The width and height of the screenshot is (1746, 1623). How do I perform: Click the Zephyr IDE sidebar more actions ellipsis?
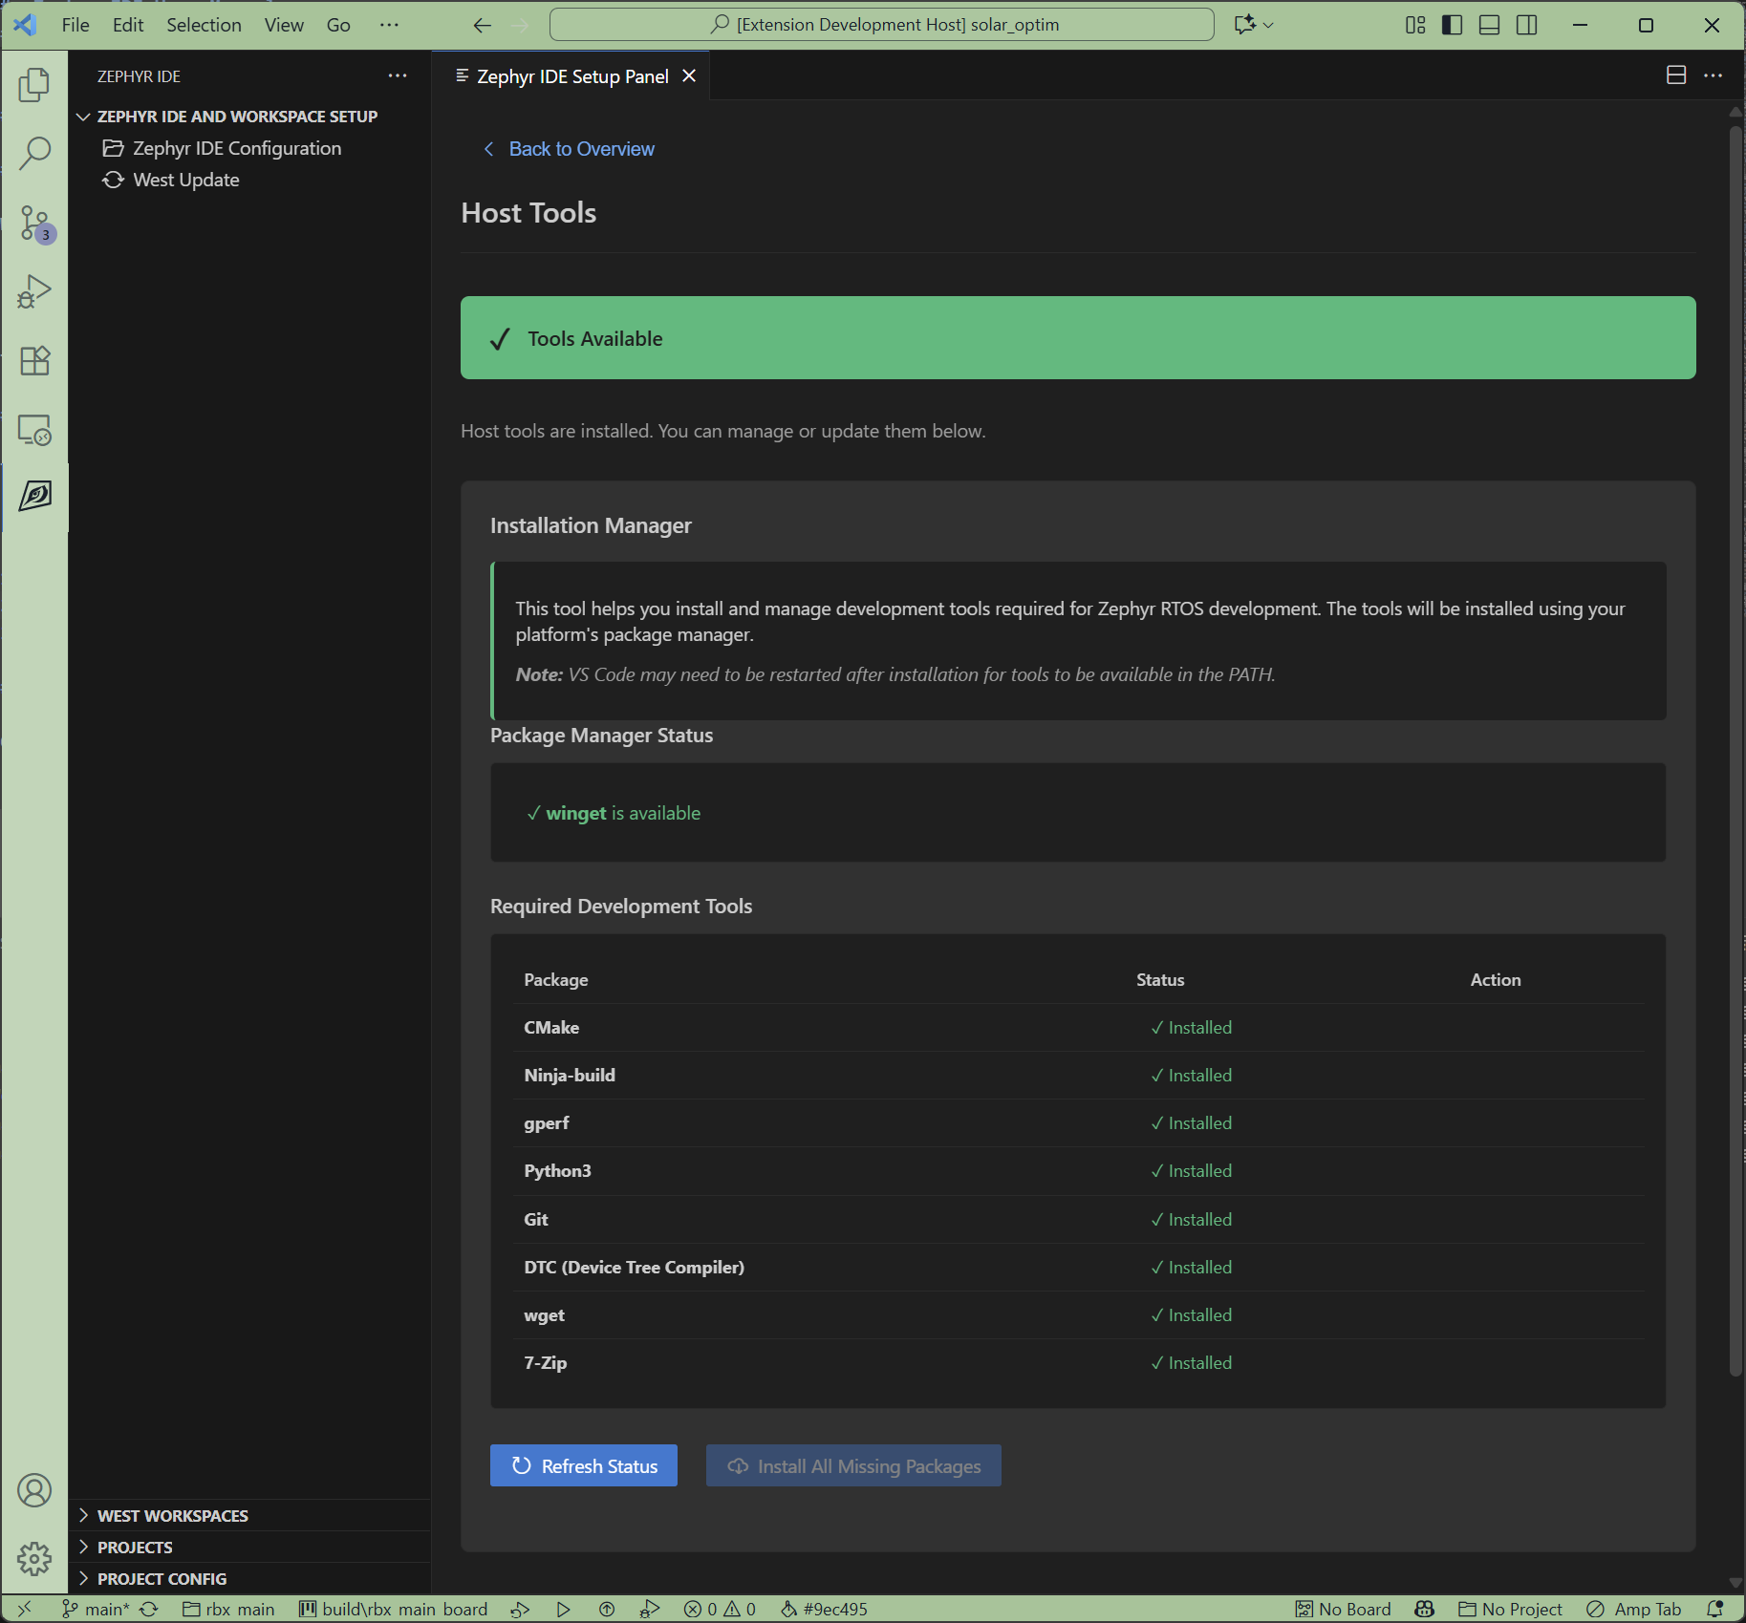pos(398,75)
